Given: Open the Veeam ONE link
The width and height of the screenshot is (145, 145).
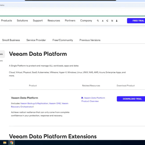Looking at the screenshot, I should (55, 103).
